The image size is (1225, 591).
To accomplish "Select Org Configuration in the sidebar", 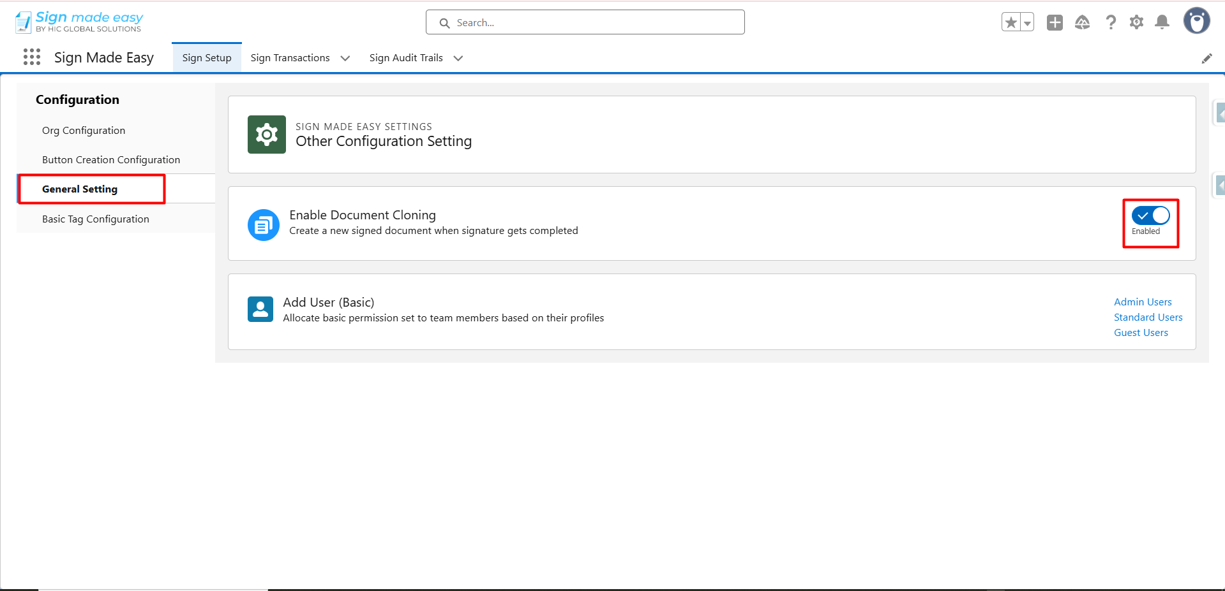I will (84, 131).
